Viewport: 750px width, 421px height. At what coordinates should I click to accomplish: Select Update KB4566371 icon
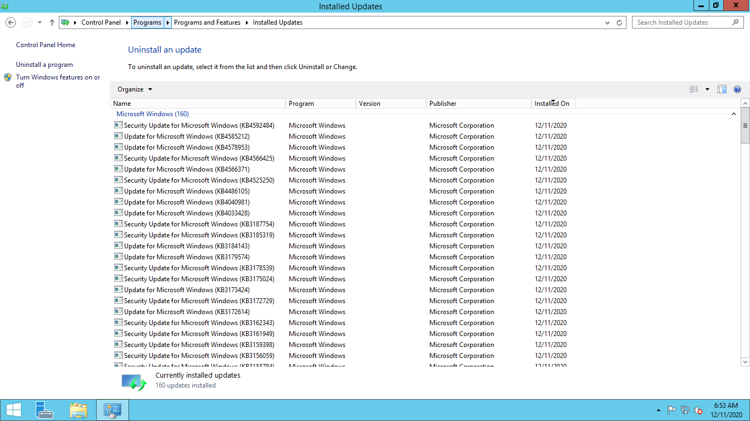[x=118, y=169]
